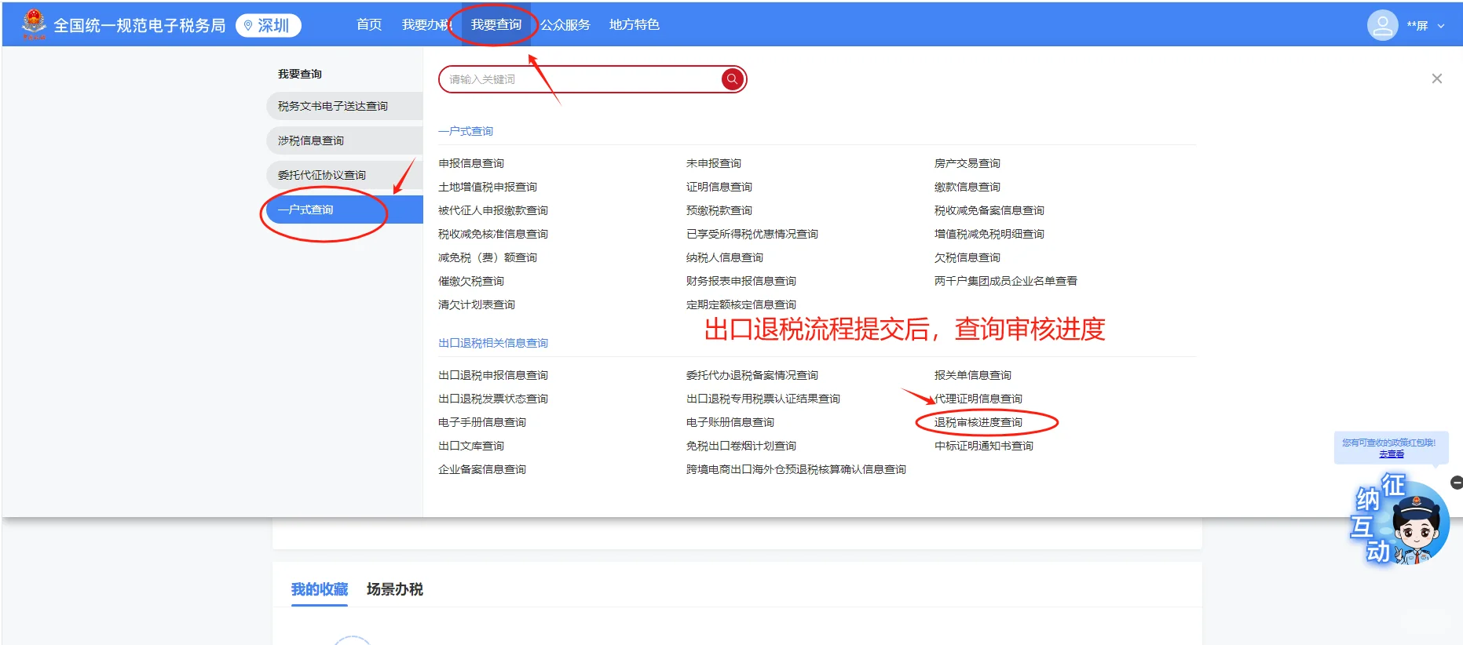Switch to 我的收藏 tab
Image resolution: width=1463 pixels, height=645 pixels.
pyautogui.click(x=320, y=589)
